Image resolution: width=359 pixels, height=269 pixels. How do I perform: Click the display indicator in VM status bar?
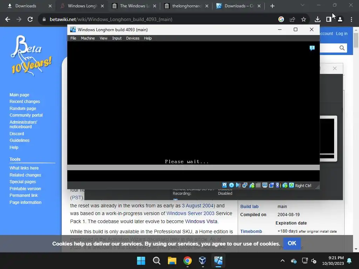(x=265, y=185)
